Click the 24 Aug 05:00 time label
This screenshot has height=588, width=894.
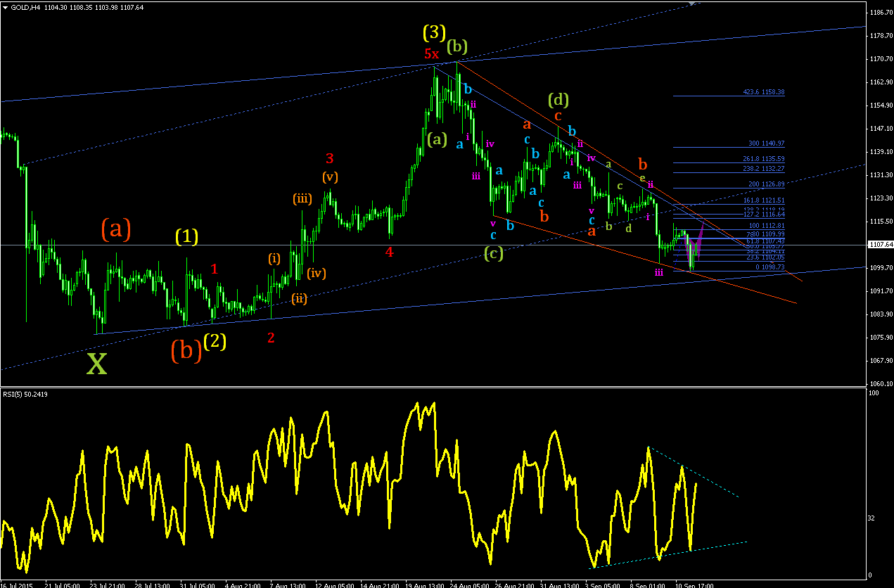[470, 584]
